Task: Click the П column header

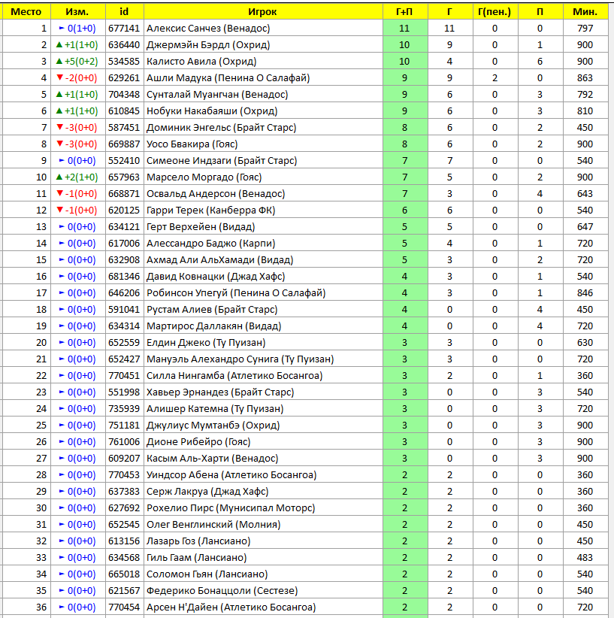Action: point(540,12)
